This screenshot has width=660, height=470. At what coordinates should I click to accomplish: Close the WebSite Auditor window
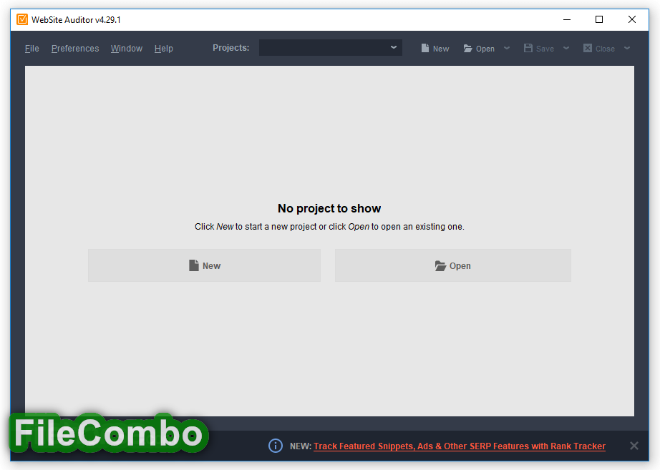632,19
